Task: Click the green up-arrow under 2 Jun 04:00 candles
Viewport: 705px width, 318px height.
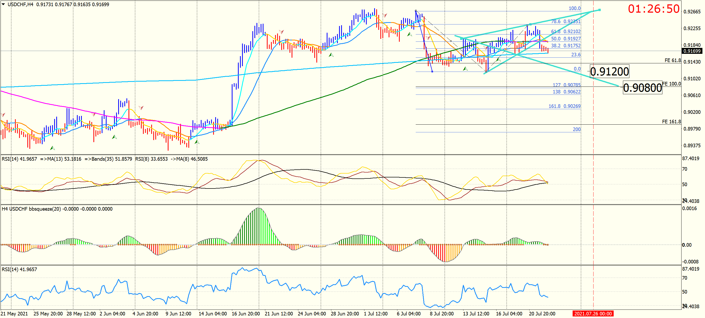Action: click(x=114, y=137)
